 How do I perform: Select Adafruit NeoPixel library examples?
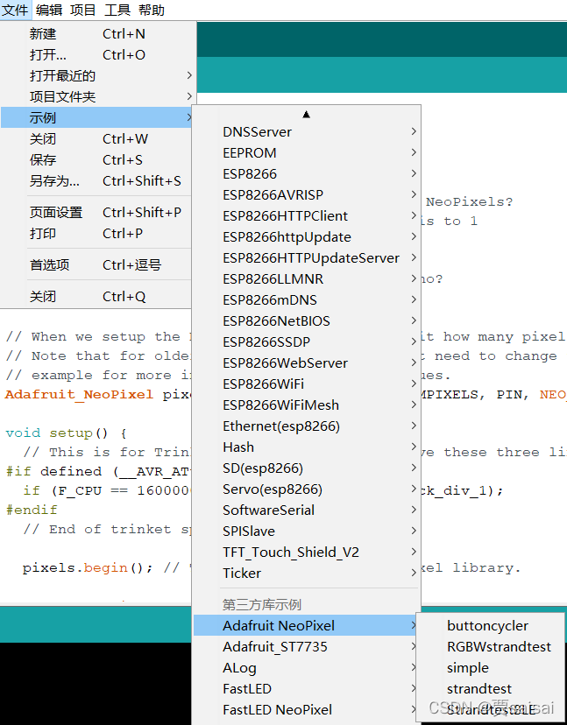pos(307,625)
